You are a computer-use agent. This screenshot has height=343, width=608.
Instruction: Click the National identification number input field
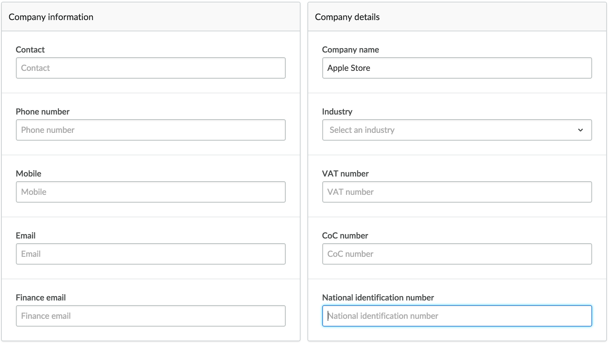pos(457,316)
